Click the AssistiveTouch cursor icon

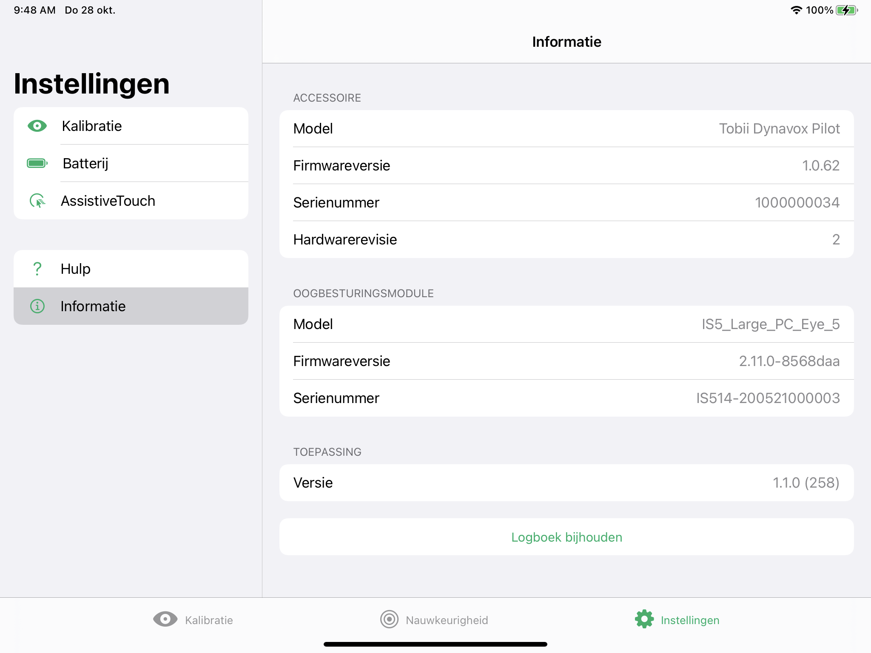coord(37,201)
